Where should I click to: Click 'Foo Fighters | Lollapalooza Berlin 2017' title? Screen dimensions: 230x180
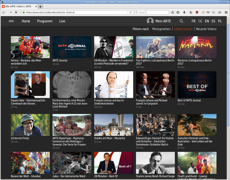pos(155,62)
